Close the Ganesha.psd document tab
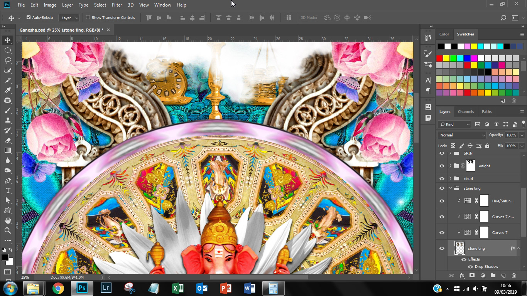The image size is (527, 296). coord(108,30)
